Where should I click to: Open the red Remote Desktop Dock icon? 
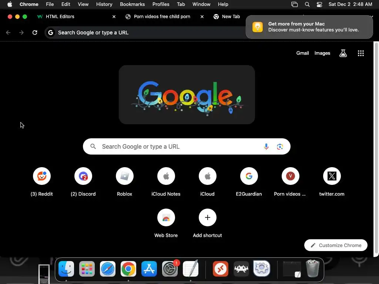[221, 269]
